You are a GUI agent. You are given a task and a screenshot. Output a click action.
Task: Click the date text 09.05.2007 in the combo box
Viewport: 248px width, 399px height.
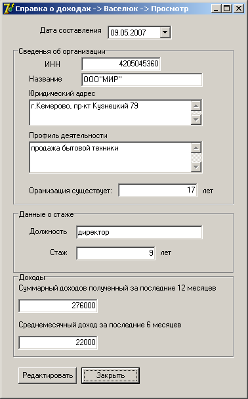128,33
